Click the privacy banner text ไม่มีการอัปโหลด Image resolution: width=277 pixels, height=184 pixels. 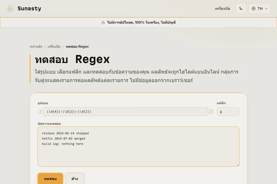[141, 23]
